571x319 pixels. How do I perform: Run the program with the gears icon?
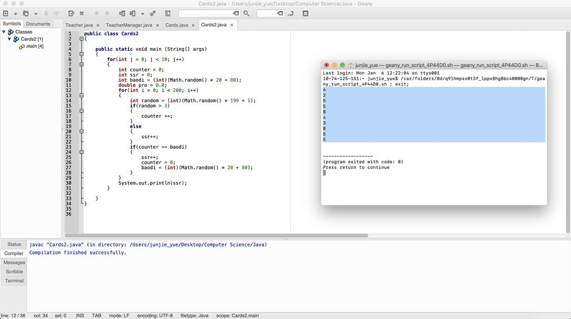point(153,13)
